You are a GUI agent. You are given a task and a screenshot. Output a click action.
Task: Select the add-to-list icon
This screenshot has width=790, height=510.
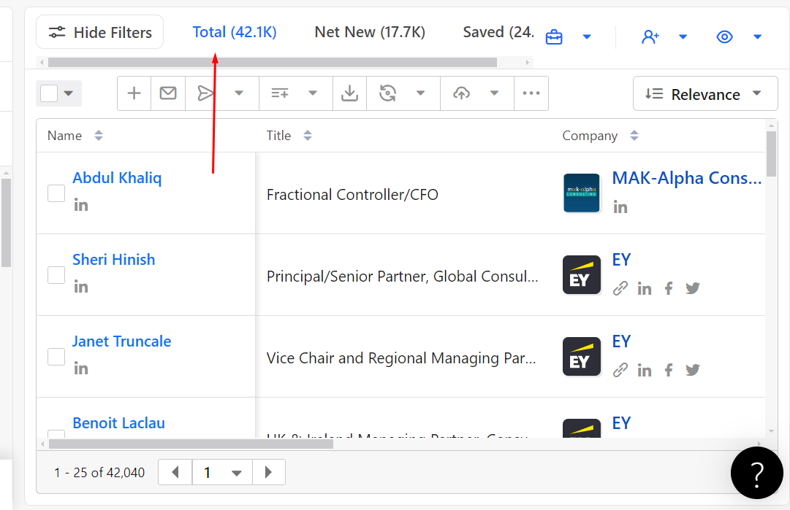(x=280, y=93)
